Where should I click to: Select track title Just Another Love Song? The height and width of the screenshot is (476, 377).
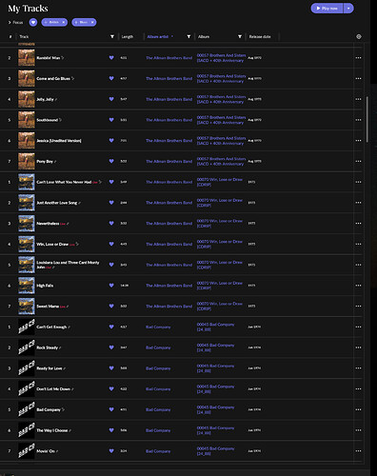point(57,203)
